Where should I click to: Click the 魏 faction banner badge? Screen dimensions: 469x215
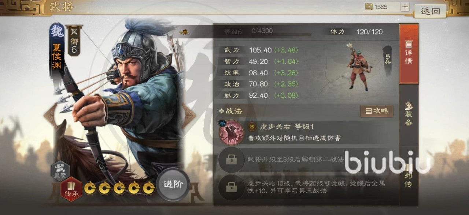[x=57, y=30]
